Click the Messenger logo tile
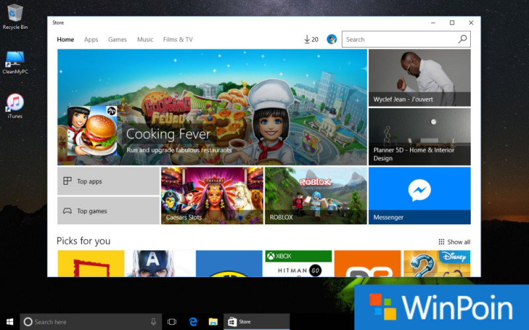 (419, 195)
